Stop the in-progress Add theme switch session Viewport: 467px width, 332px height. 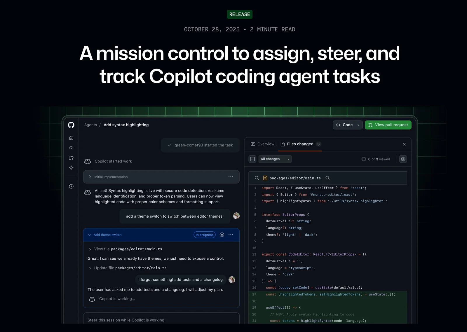(222, 235)
